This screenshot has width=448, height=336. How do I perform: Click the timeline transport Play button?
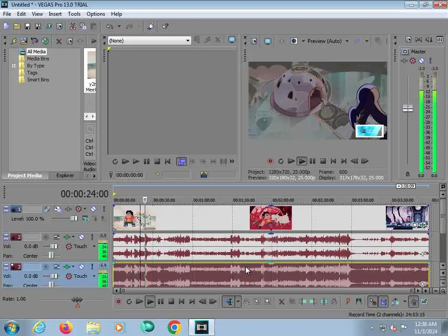(x=150, y=301)
